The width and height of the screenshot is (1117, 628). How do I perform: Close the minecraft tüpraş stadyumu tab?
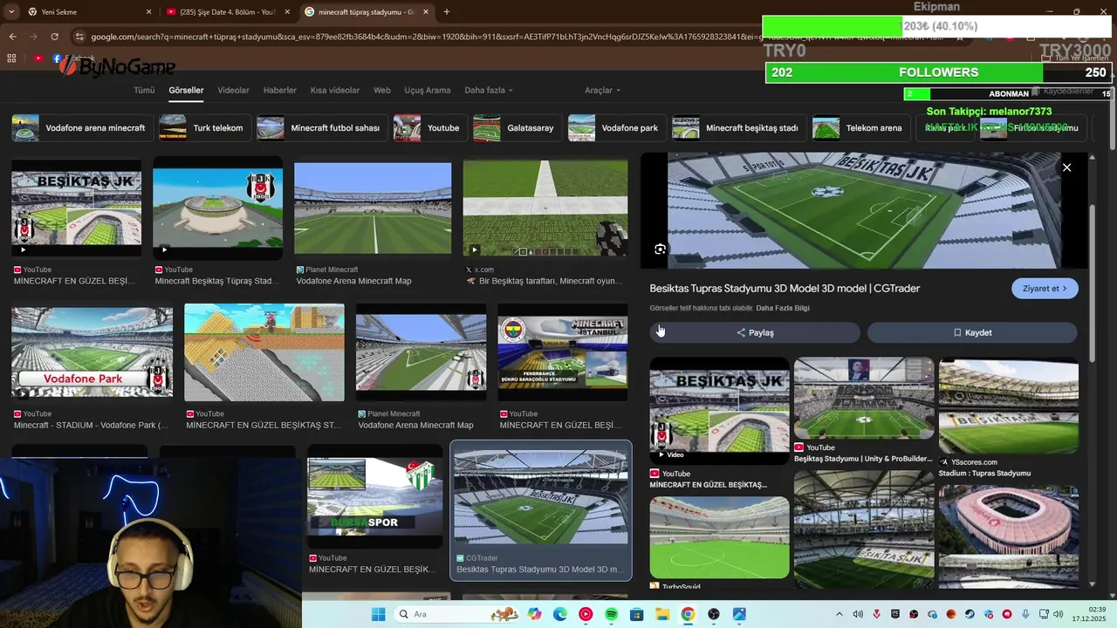(x=426, y=12)
